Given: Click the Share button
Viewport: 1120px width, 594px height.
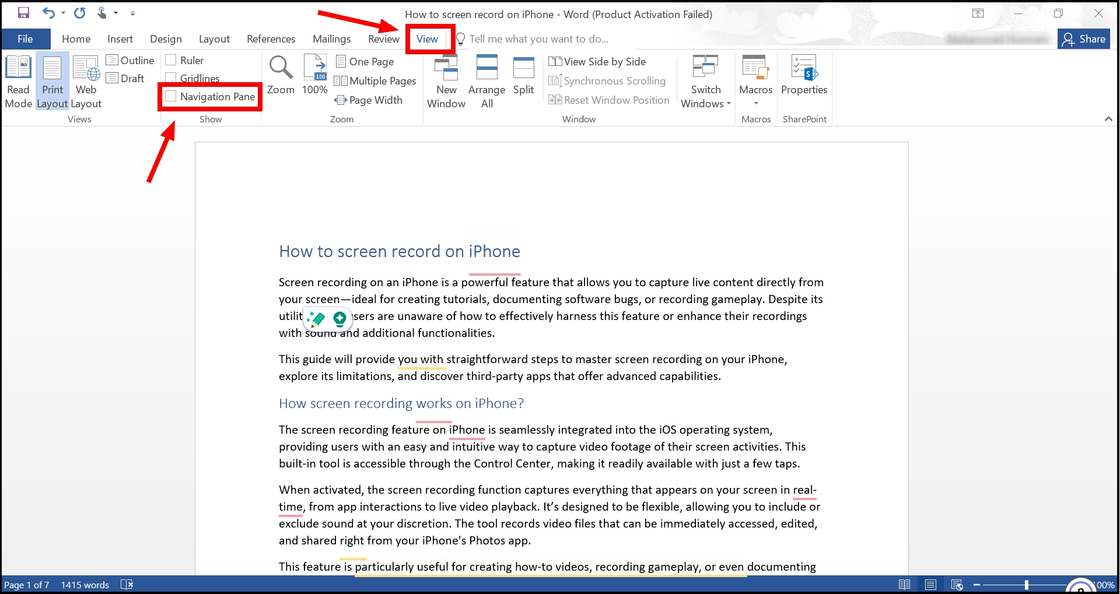Looking at the screenshot, I should coord(1083,38).
